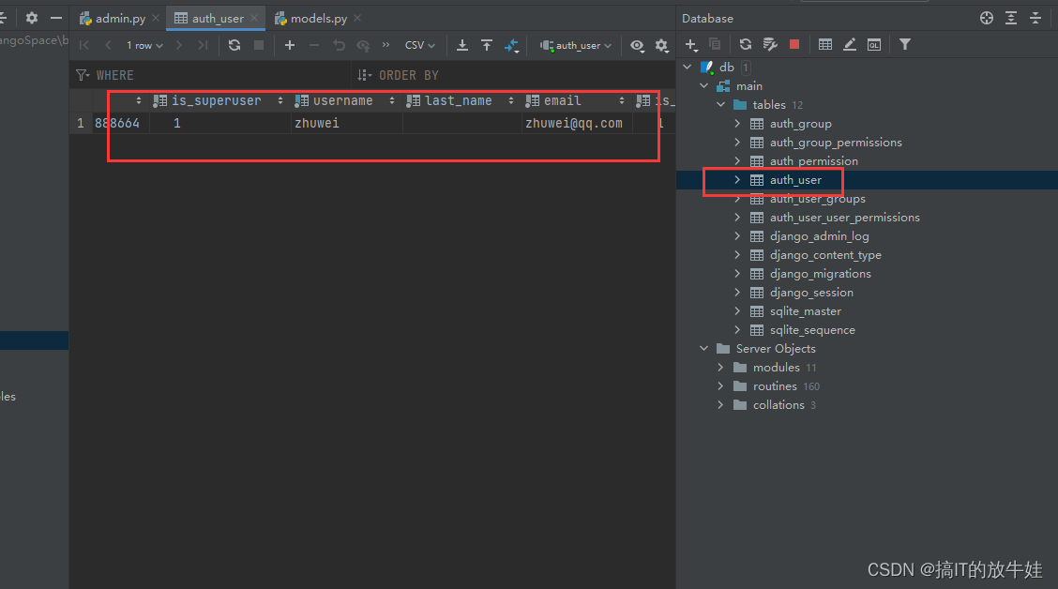Click the red Disconnect icon in Database panel
The image size is (1058, 589).
(794, 44)
